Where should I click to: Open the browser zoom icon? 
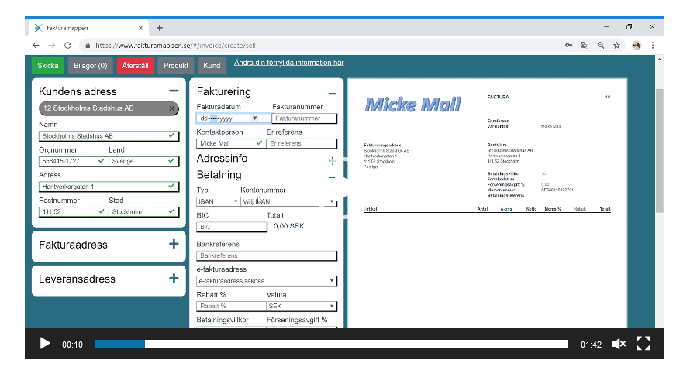click(x=601, y=45)
